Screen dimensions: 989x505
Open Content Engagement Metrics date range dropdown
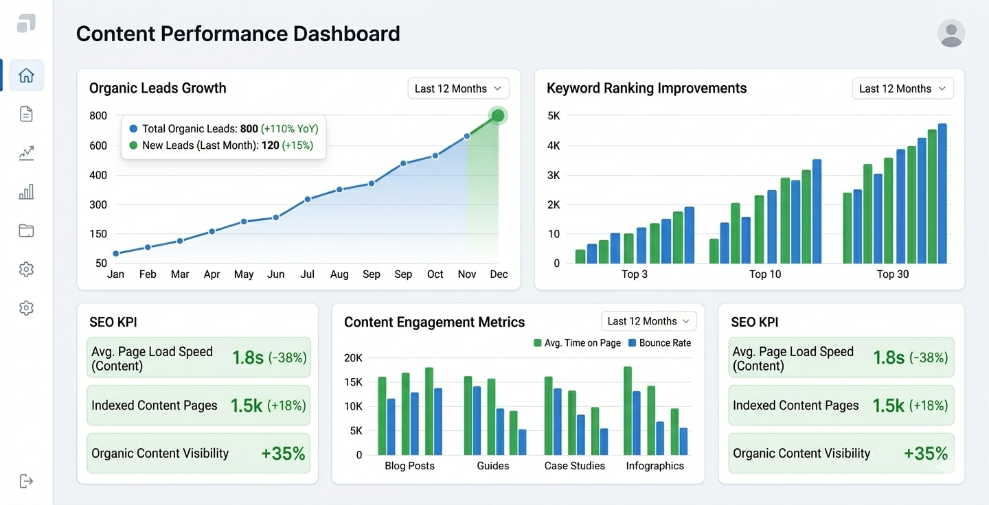[649, 321]
